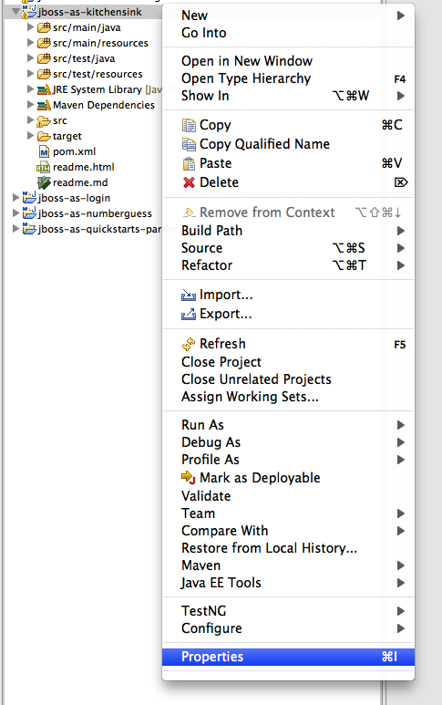Click the src/main/java package folder icon
The width and height of the screenshot is (442, 705).
click(44, 28)
